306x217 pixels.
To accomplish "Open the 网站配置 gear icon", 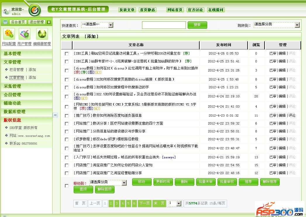I will click(x=9, y=34).
